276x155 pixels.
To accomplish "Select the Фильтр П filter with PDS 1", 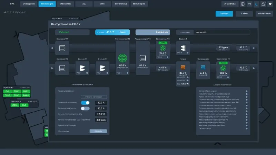I will point(82,68).
